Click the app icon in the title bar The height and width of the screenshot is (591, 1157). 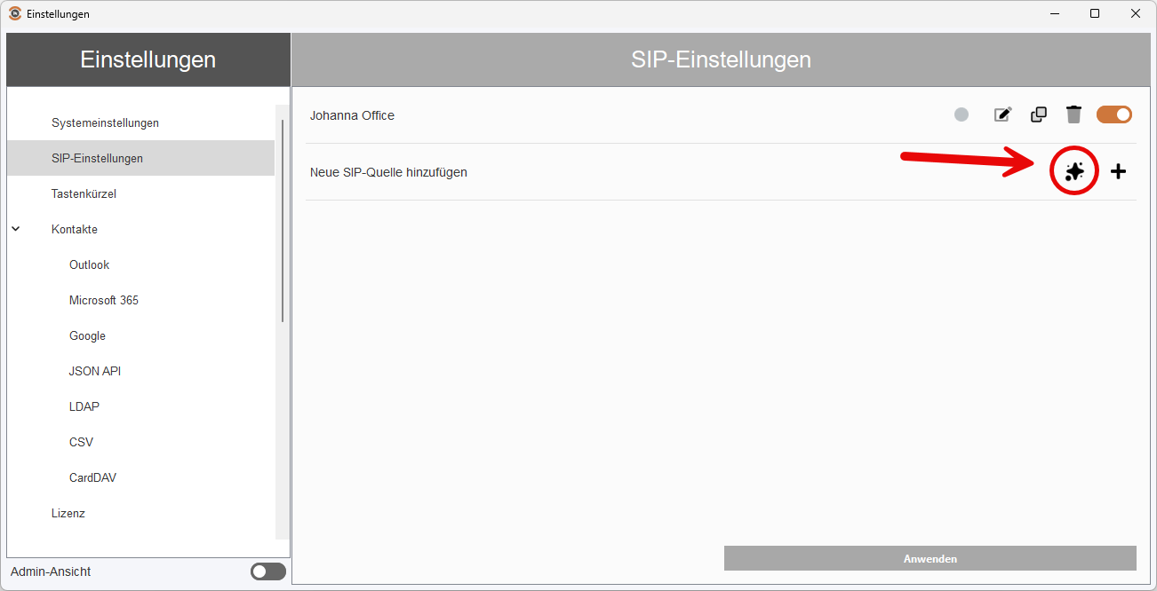pos(15,13)
